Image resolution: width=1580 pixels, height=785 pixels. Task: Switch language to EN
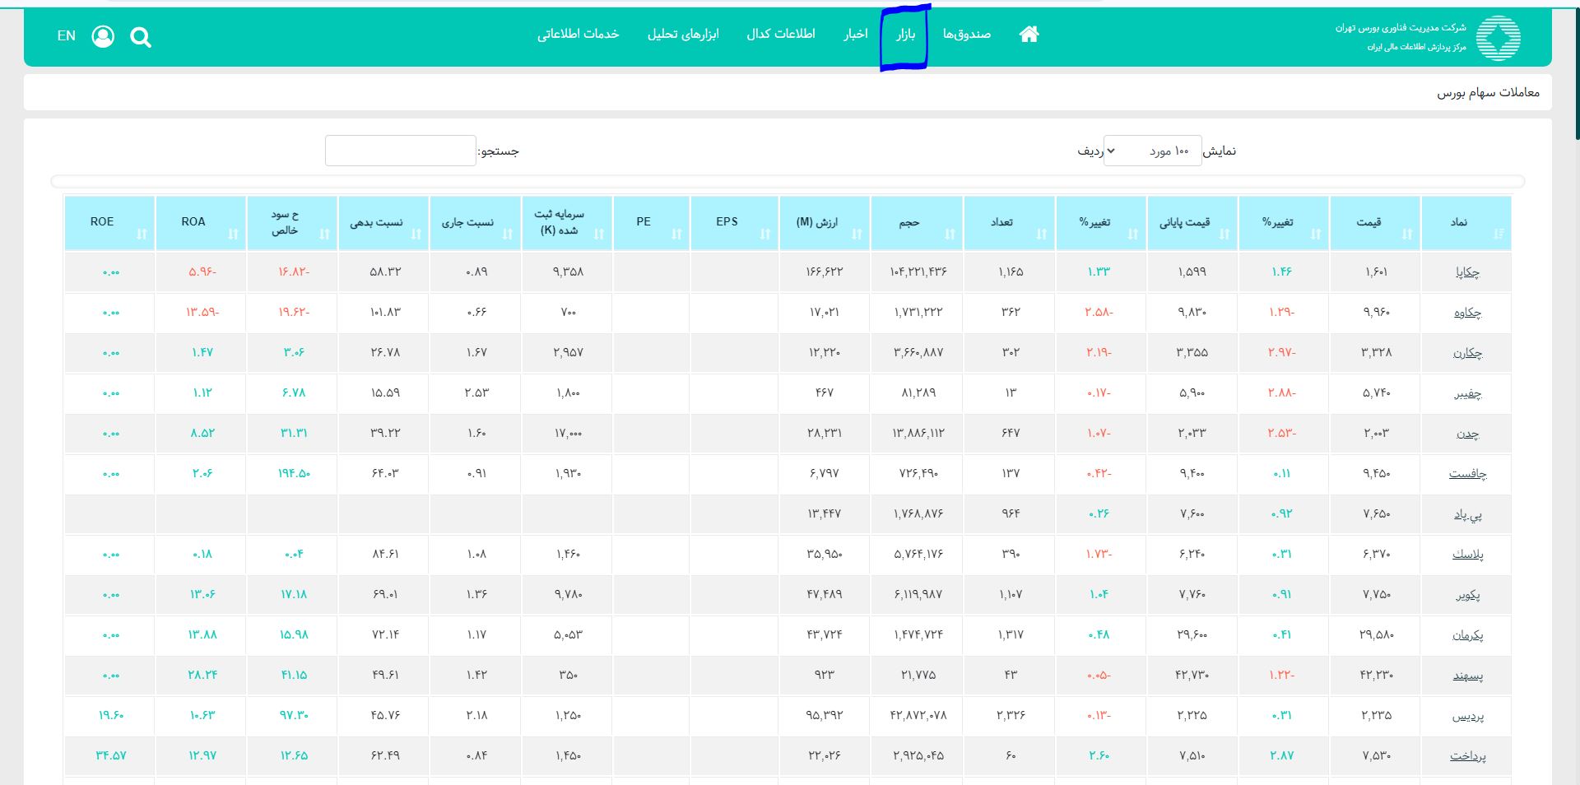(x=67, y=35)
